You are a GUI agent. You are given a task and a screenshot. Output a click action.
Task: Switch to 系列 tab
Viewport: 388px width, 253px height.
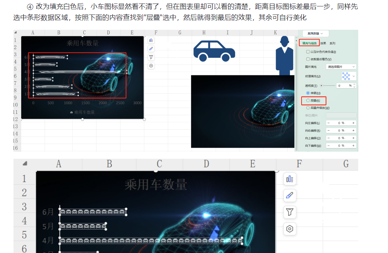click(332, 43)
